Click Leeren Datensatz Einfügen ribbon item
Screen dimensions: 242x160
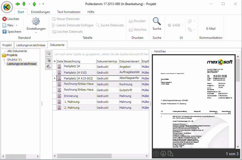73,25
